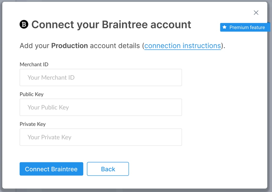272x192 pixels.
Task: Focus the Public Key input field
Action: (x=101, y=107)
